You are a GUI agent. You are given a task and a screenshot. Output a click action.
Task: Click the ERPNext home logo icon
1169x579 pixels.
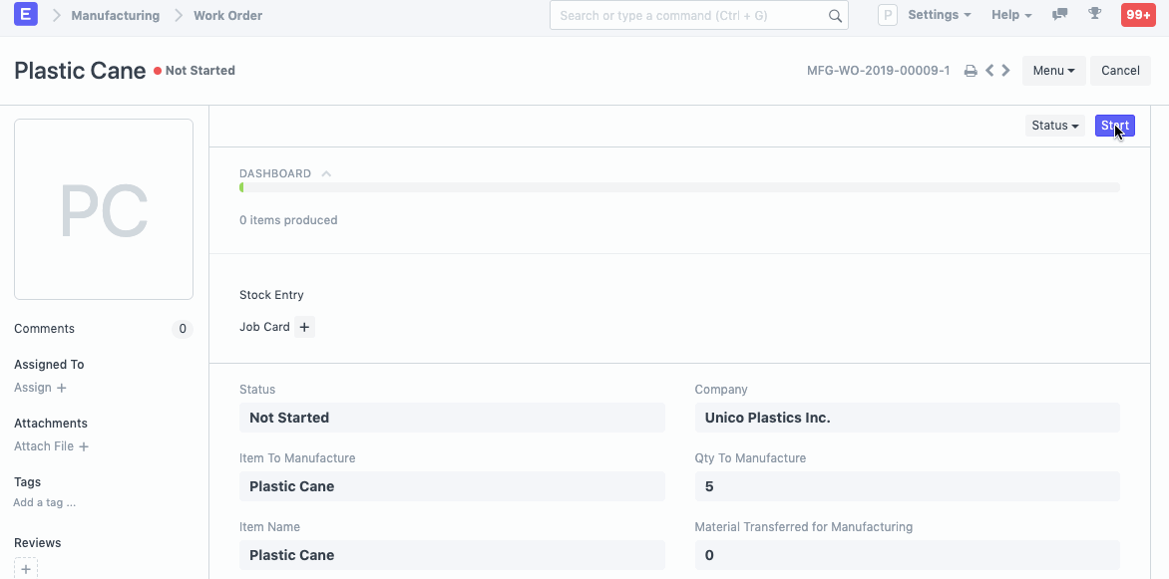(26, 15)
